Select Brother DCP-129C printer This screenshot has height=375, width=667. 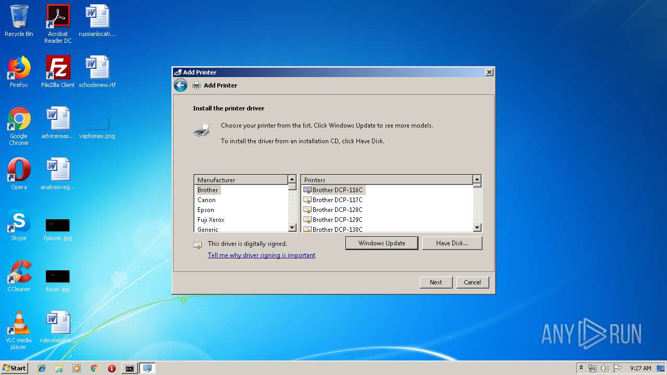[333, 220]
